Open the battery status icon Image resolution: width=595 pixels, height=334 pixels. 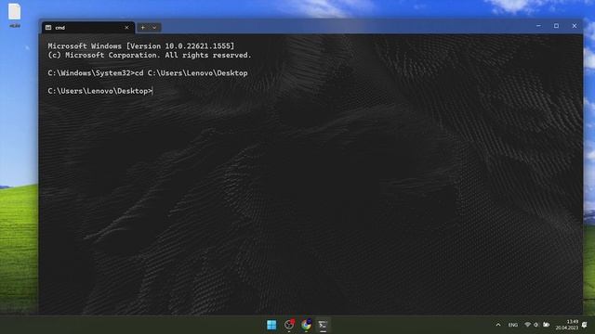coord(546,325)
